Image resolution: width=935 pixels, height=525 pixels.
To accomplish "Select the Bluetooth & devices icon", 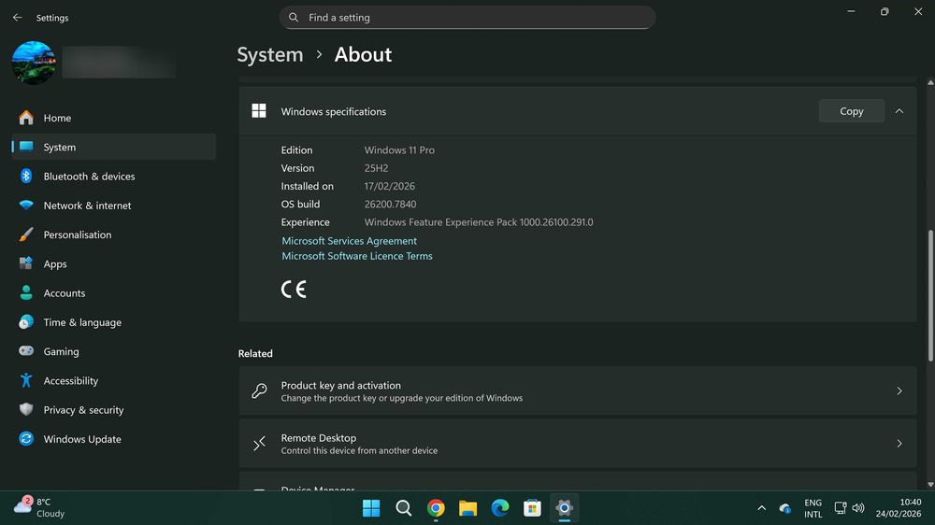I will (26, 176).
